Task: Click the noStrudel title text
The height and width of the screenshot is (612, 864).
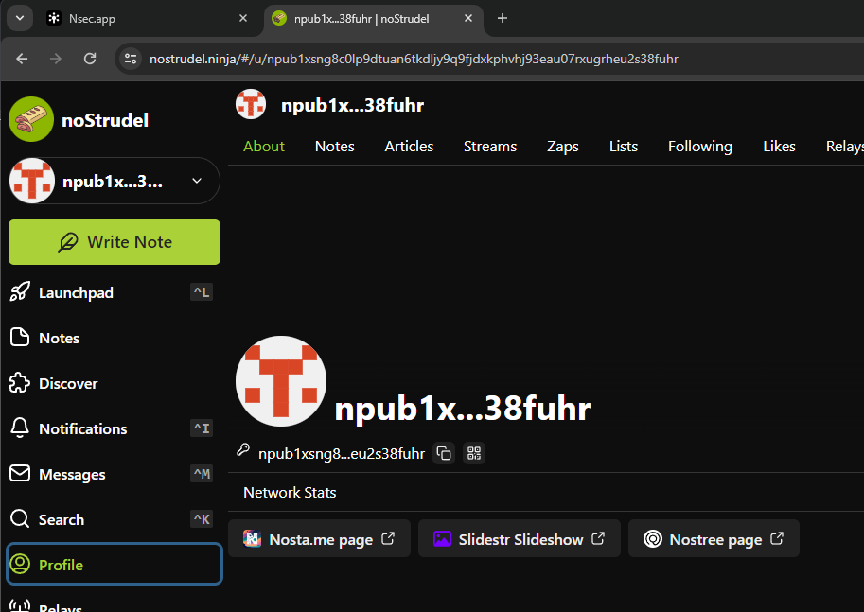Action: point(105,120)
